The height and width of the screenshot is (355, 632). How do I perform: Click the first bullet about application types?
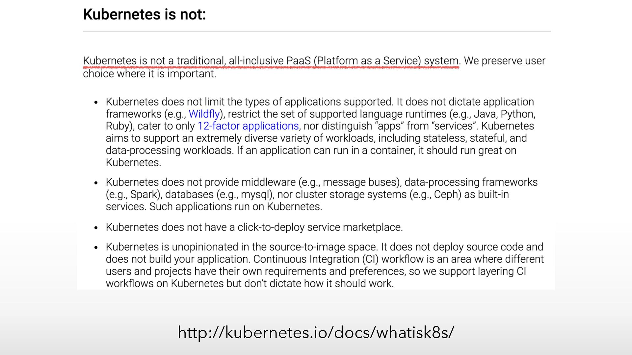pos(320,132)
